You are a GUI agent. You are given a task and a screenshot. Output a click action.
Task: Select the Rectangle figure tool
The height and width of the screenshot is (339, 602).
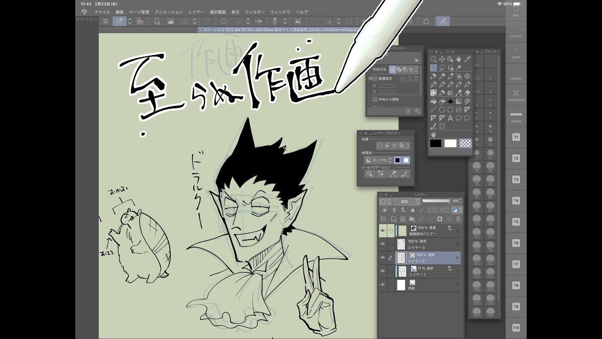pos(450,110)
